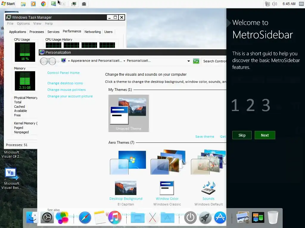
Task: Select the Performance tab
Action: tap(72, 31)
